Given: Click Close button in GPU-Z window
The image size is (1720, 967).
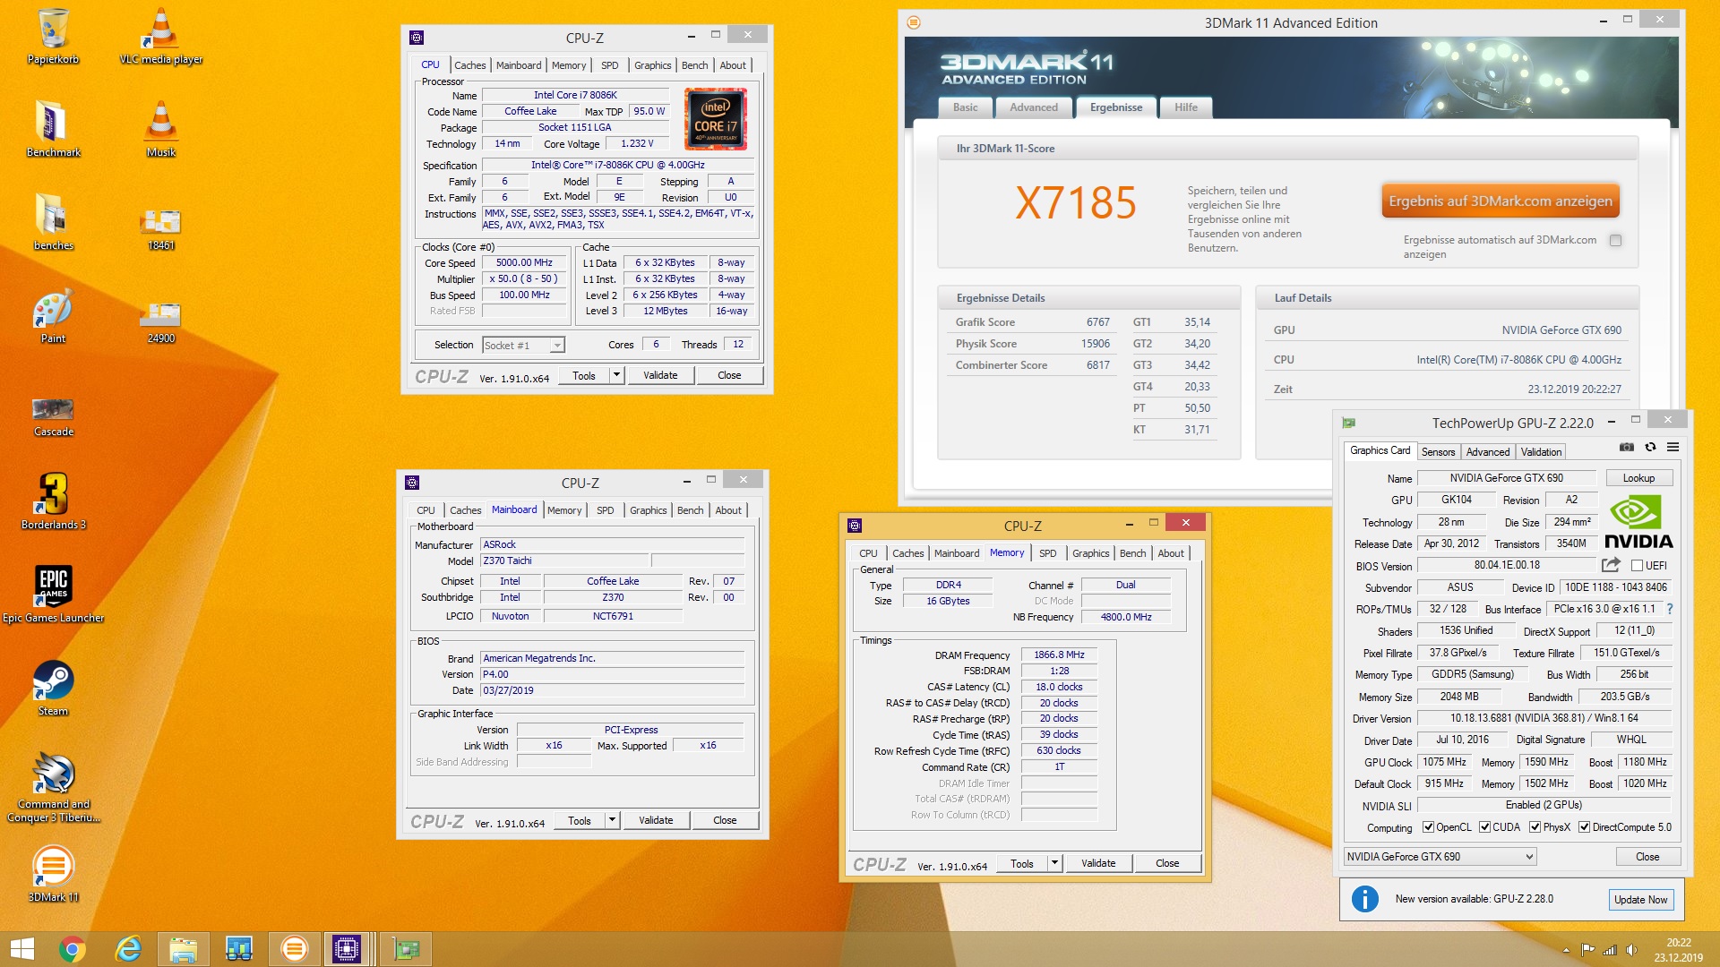Looking at the screenshot, I should point(1647,857).
